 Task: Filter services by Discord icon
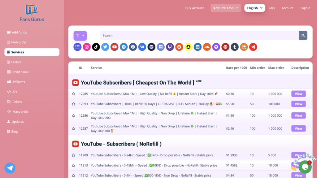click(x=161, y=47)
